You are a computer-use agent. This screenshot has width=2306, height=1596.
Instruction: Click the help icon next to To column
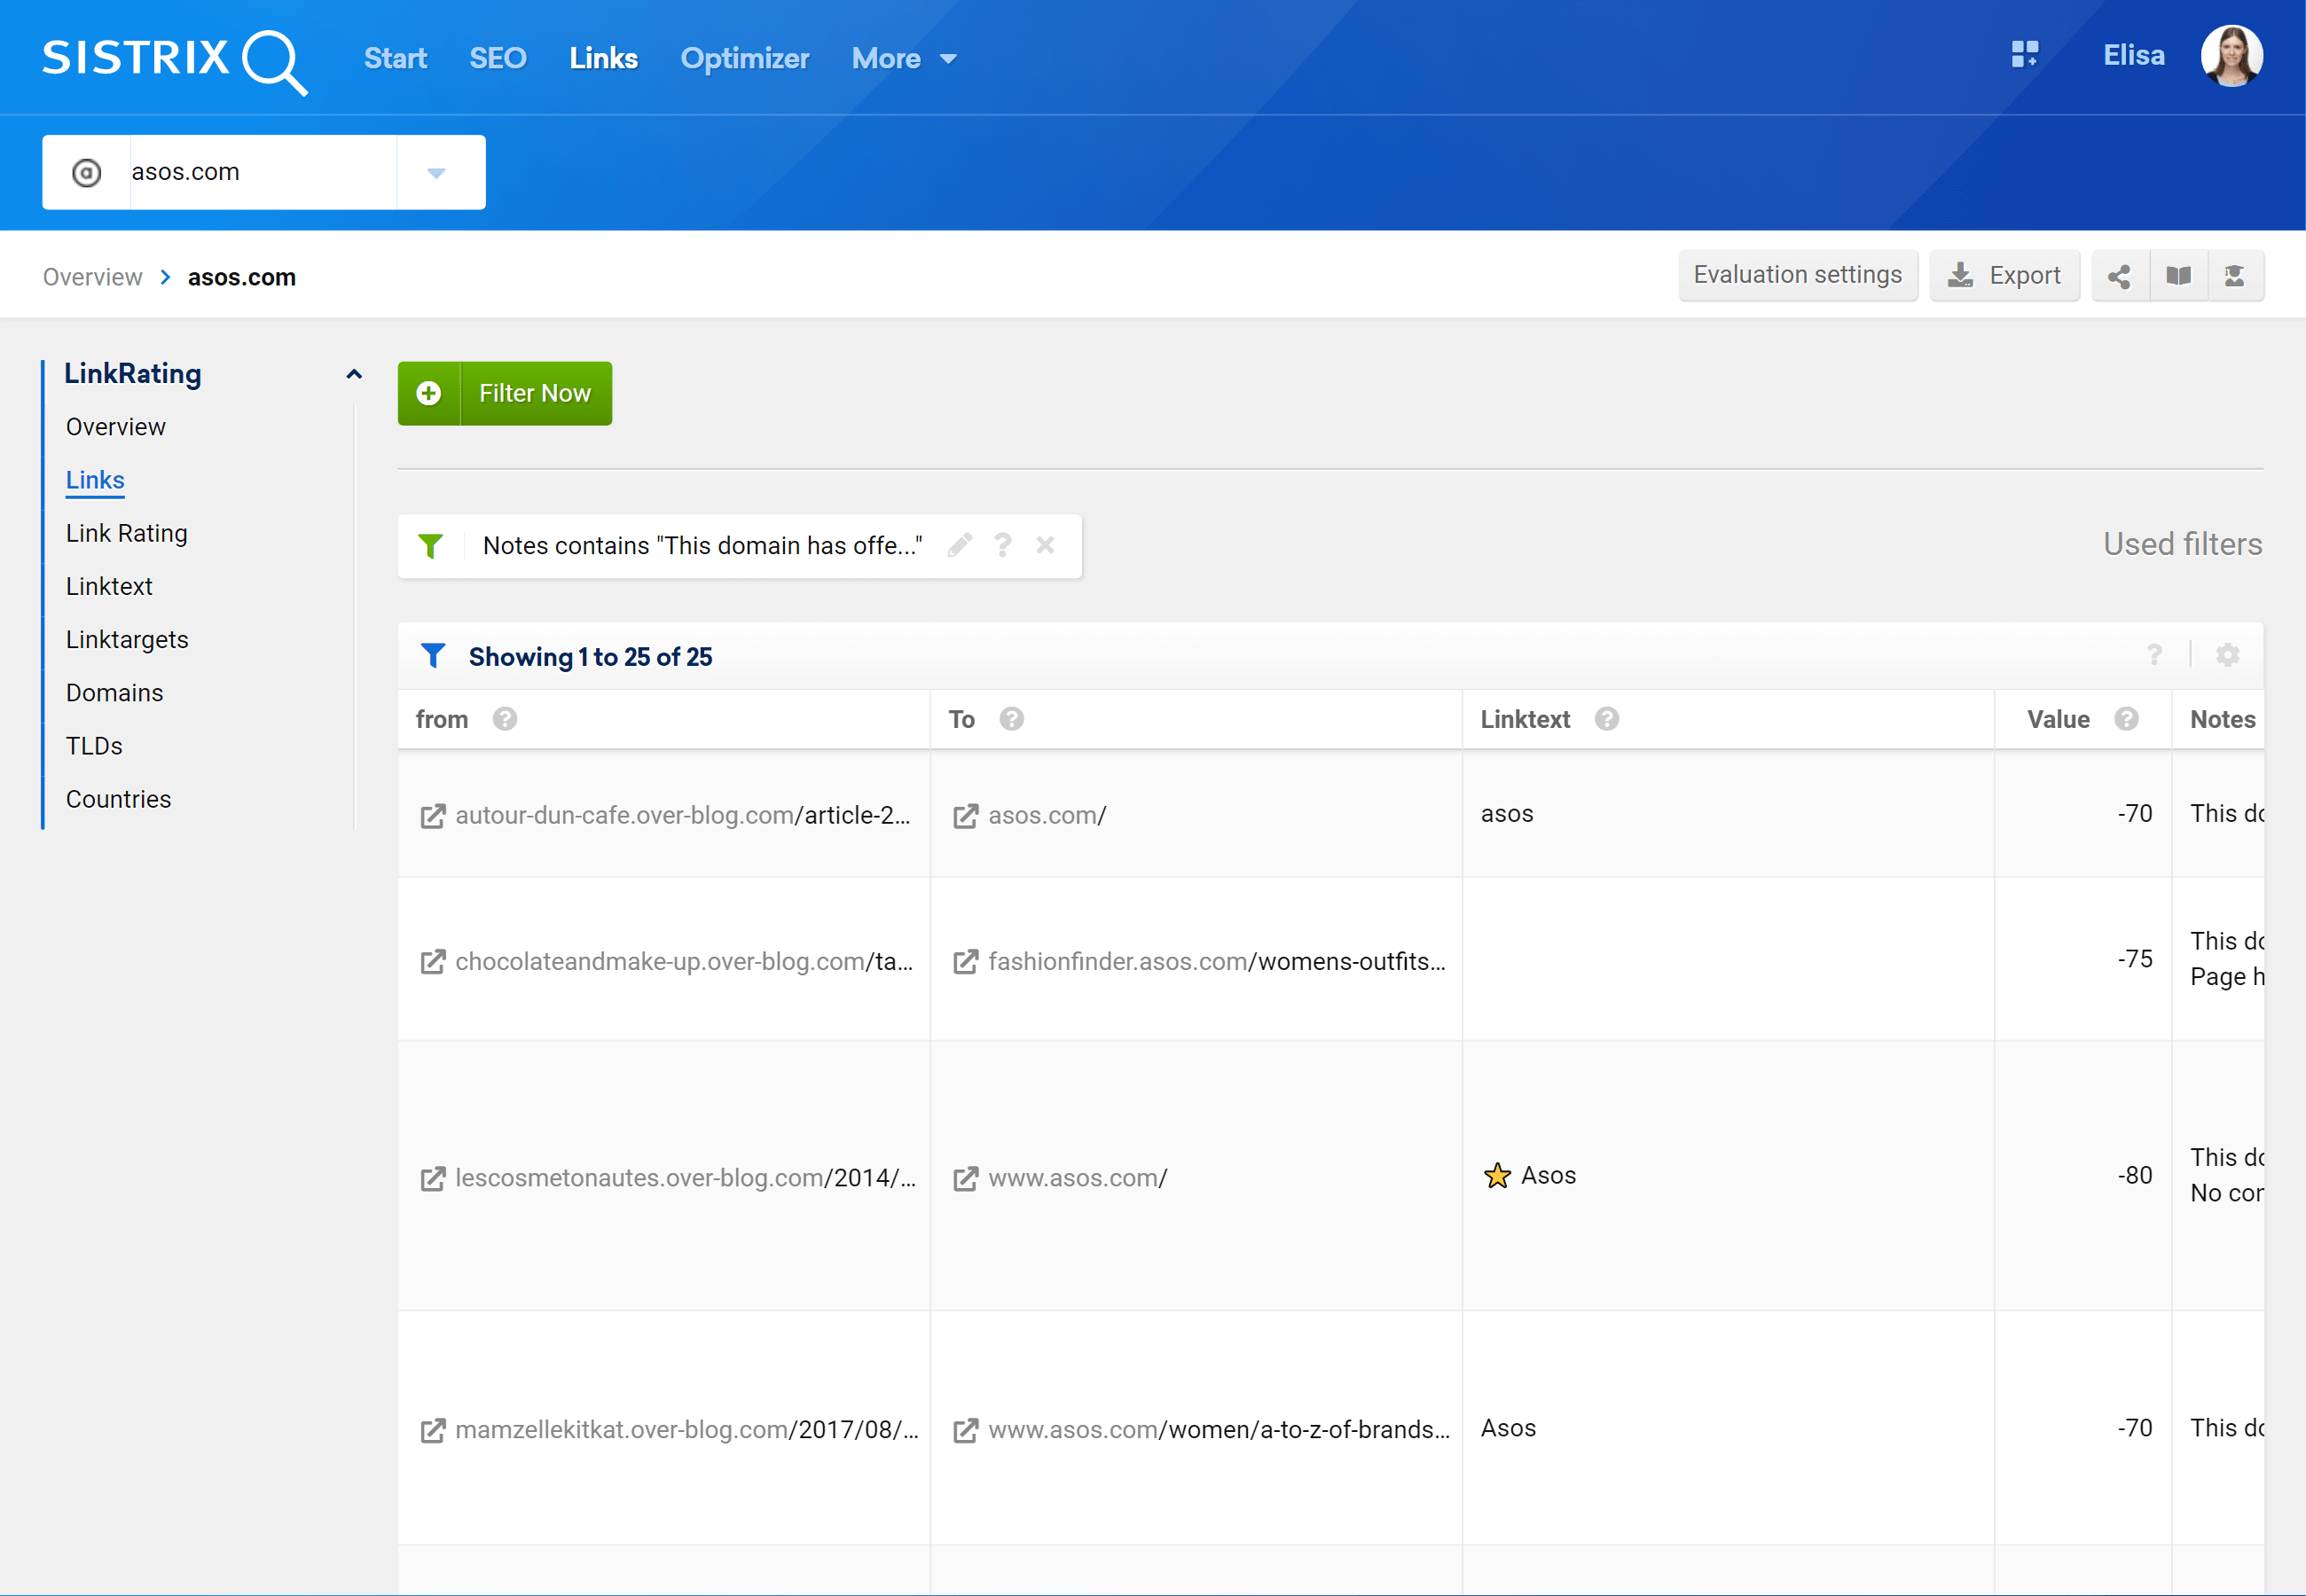pos(1012,719)
